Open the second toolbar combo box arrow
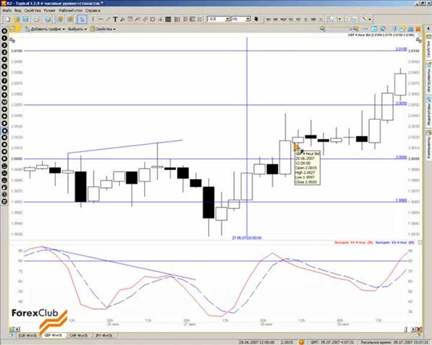 tap(248, 19)
